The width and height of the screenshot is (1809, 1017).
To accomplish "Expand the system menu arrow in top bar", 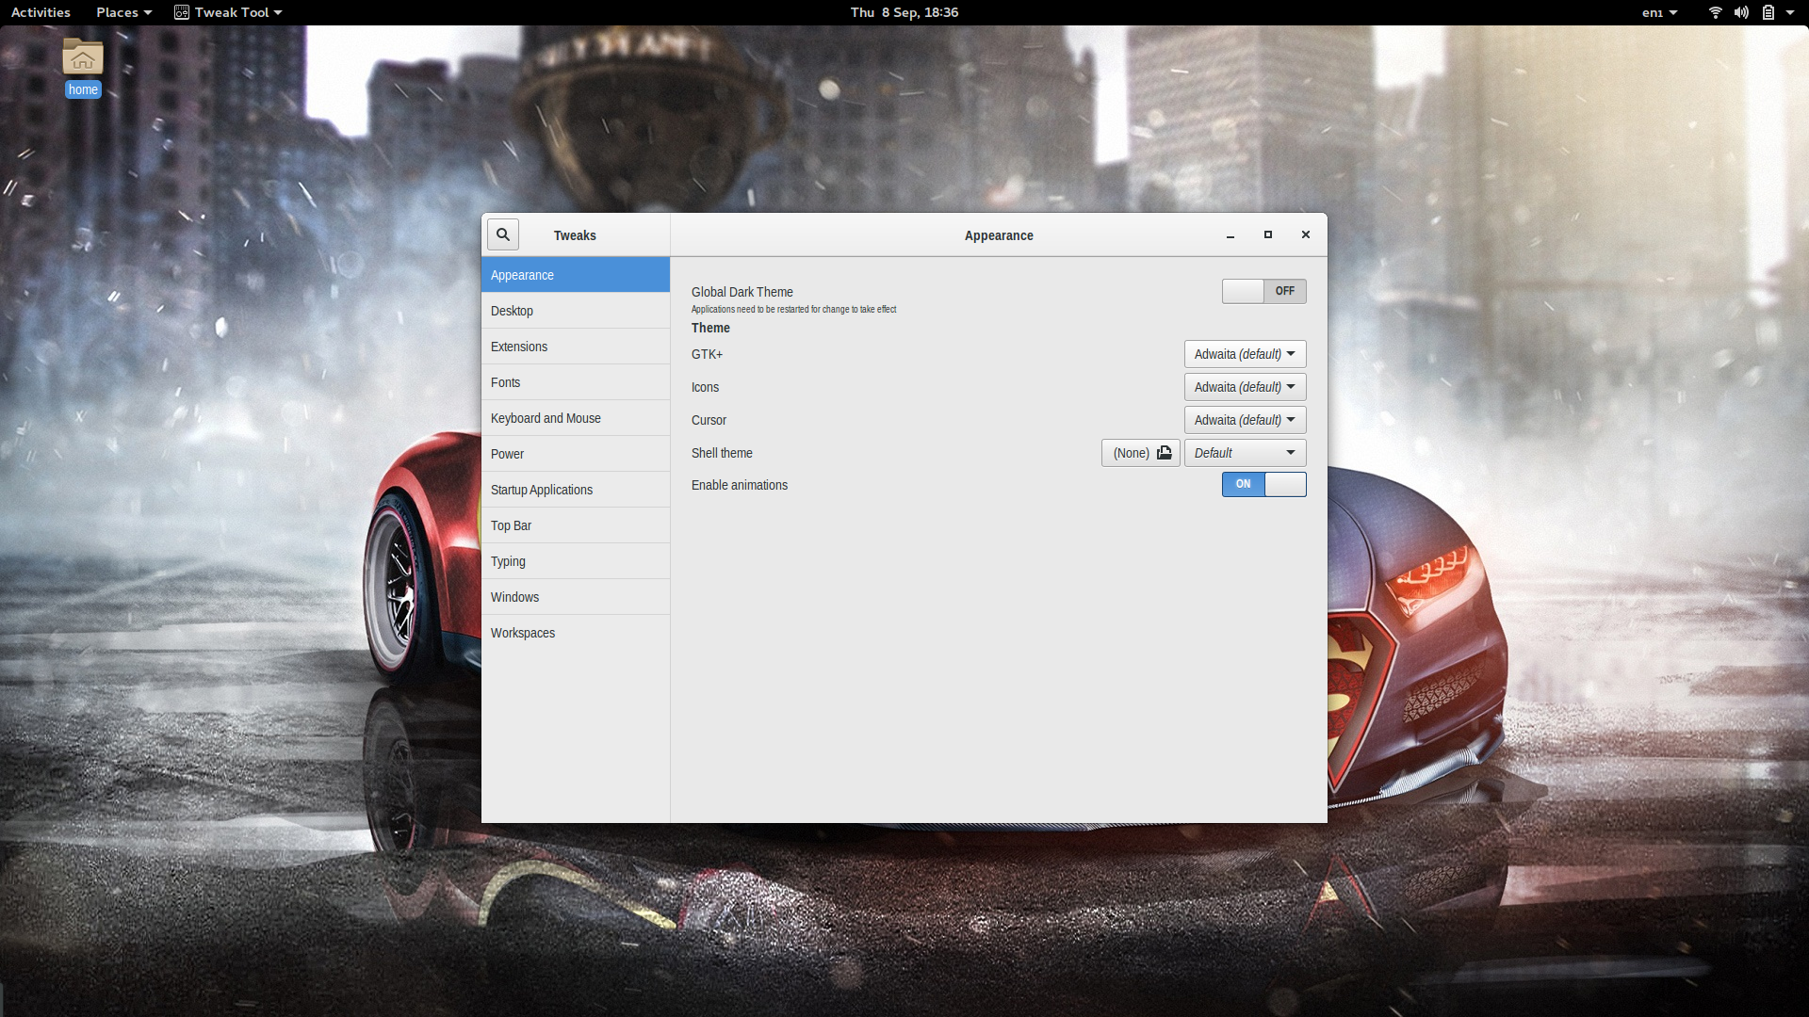I will pyautogui.click(x=1790, y=12).
